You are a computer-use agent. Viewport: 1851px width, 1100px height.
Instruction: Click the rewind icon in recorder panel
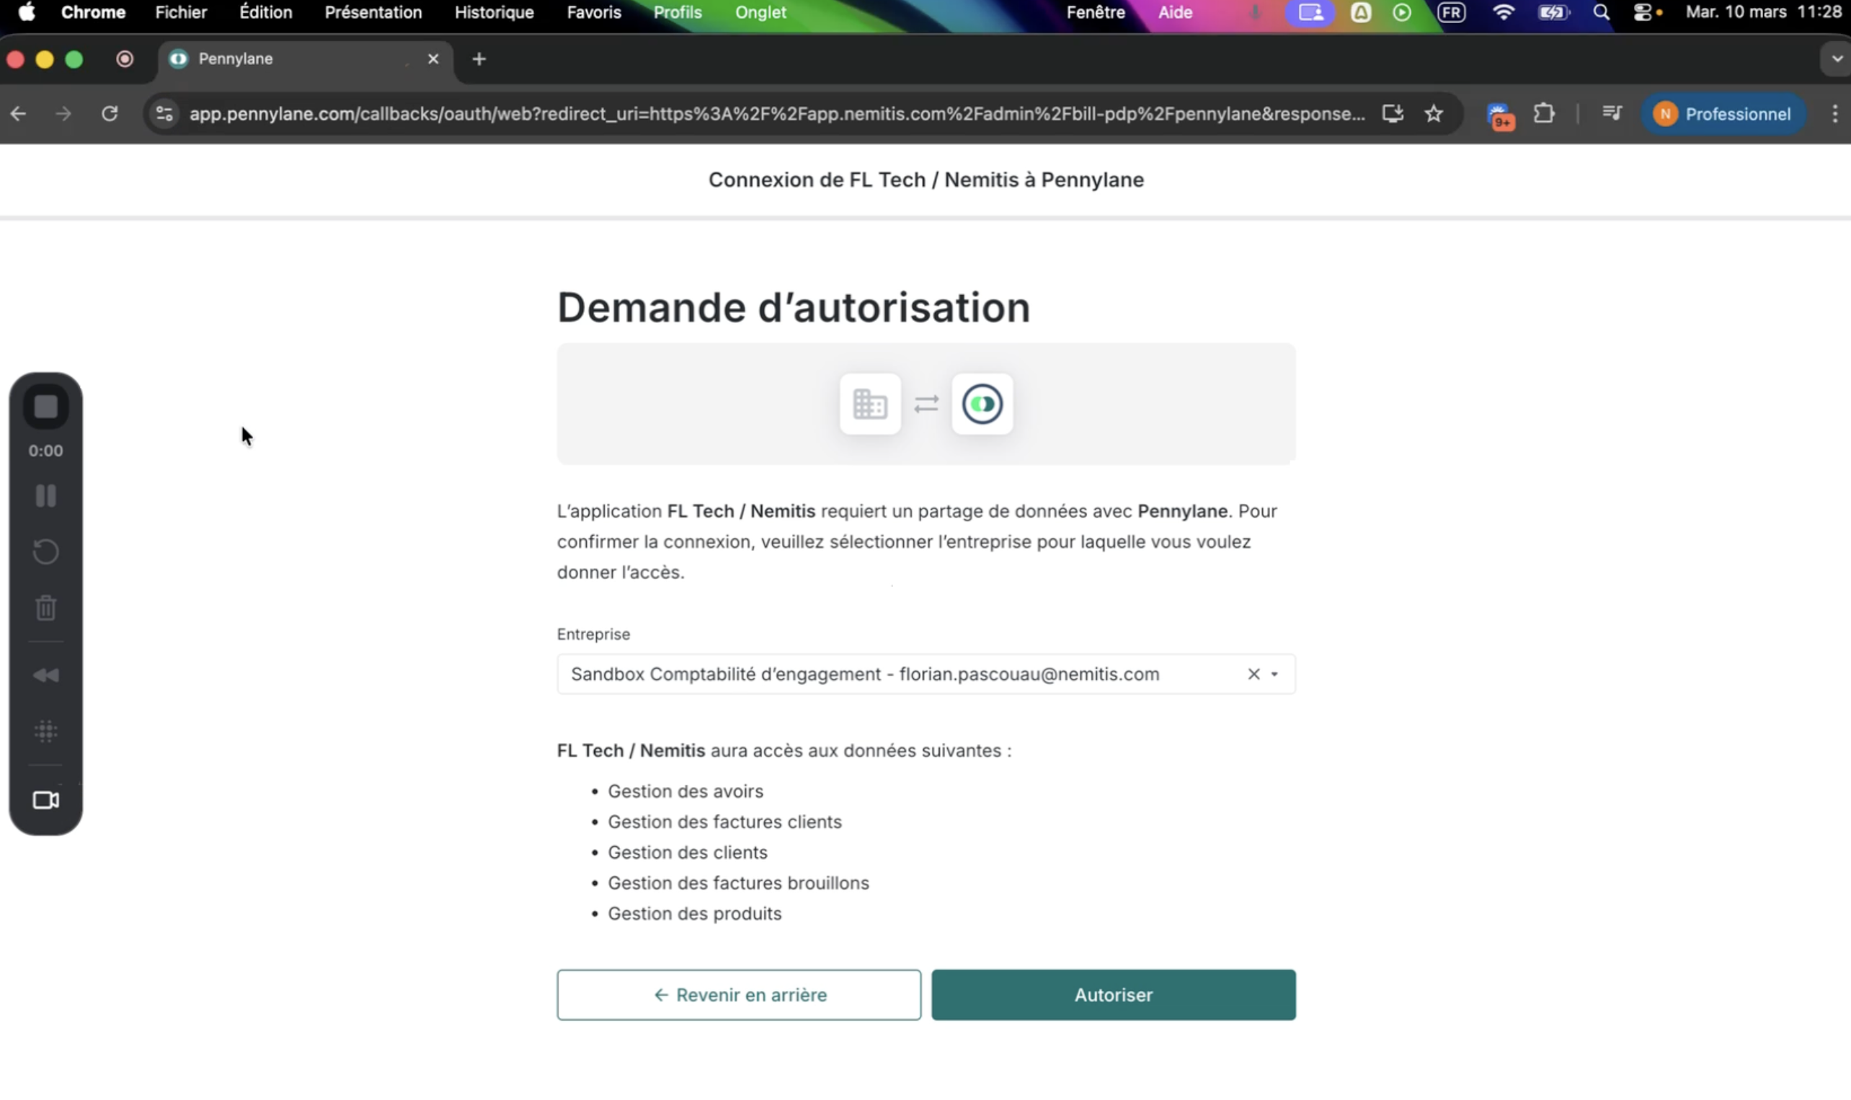coord(46,675)
